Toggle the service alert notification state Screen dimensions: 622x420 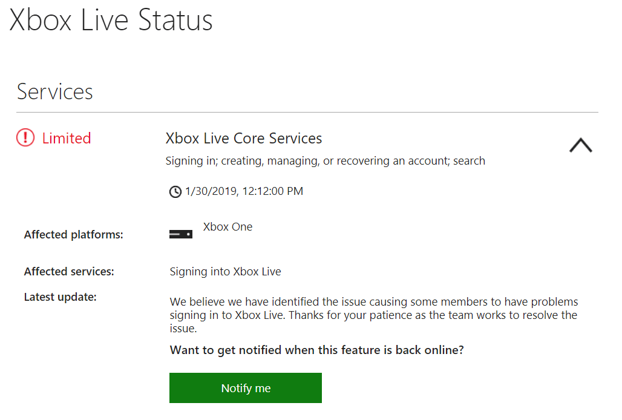pos(245,388)
